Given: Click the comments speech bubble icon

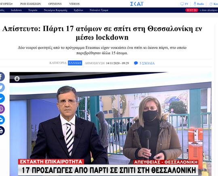Looking at the screenshot, I should pyautogui.click(x=136, y=63).
